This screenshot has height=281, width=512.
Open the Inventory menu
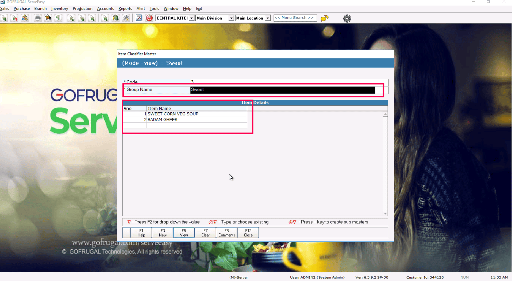tap(60, 9)
